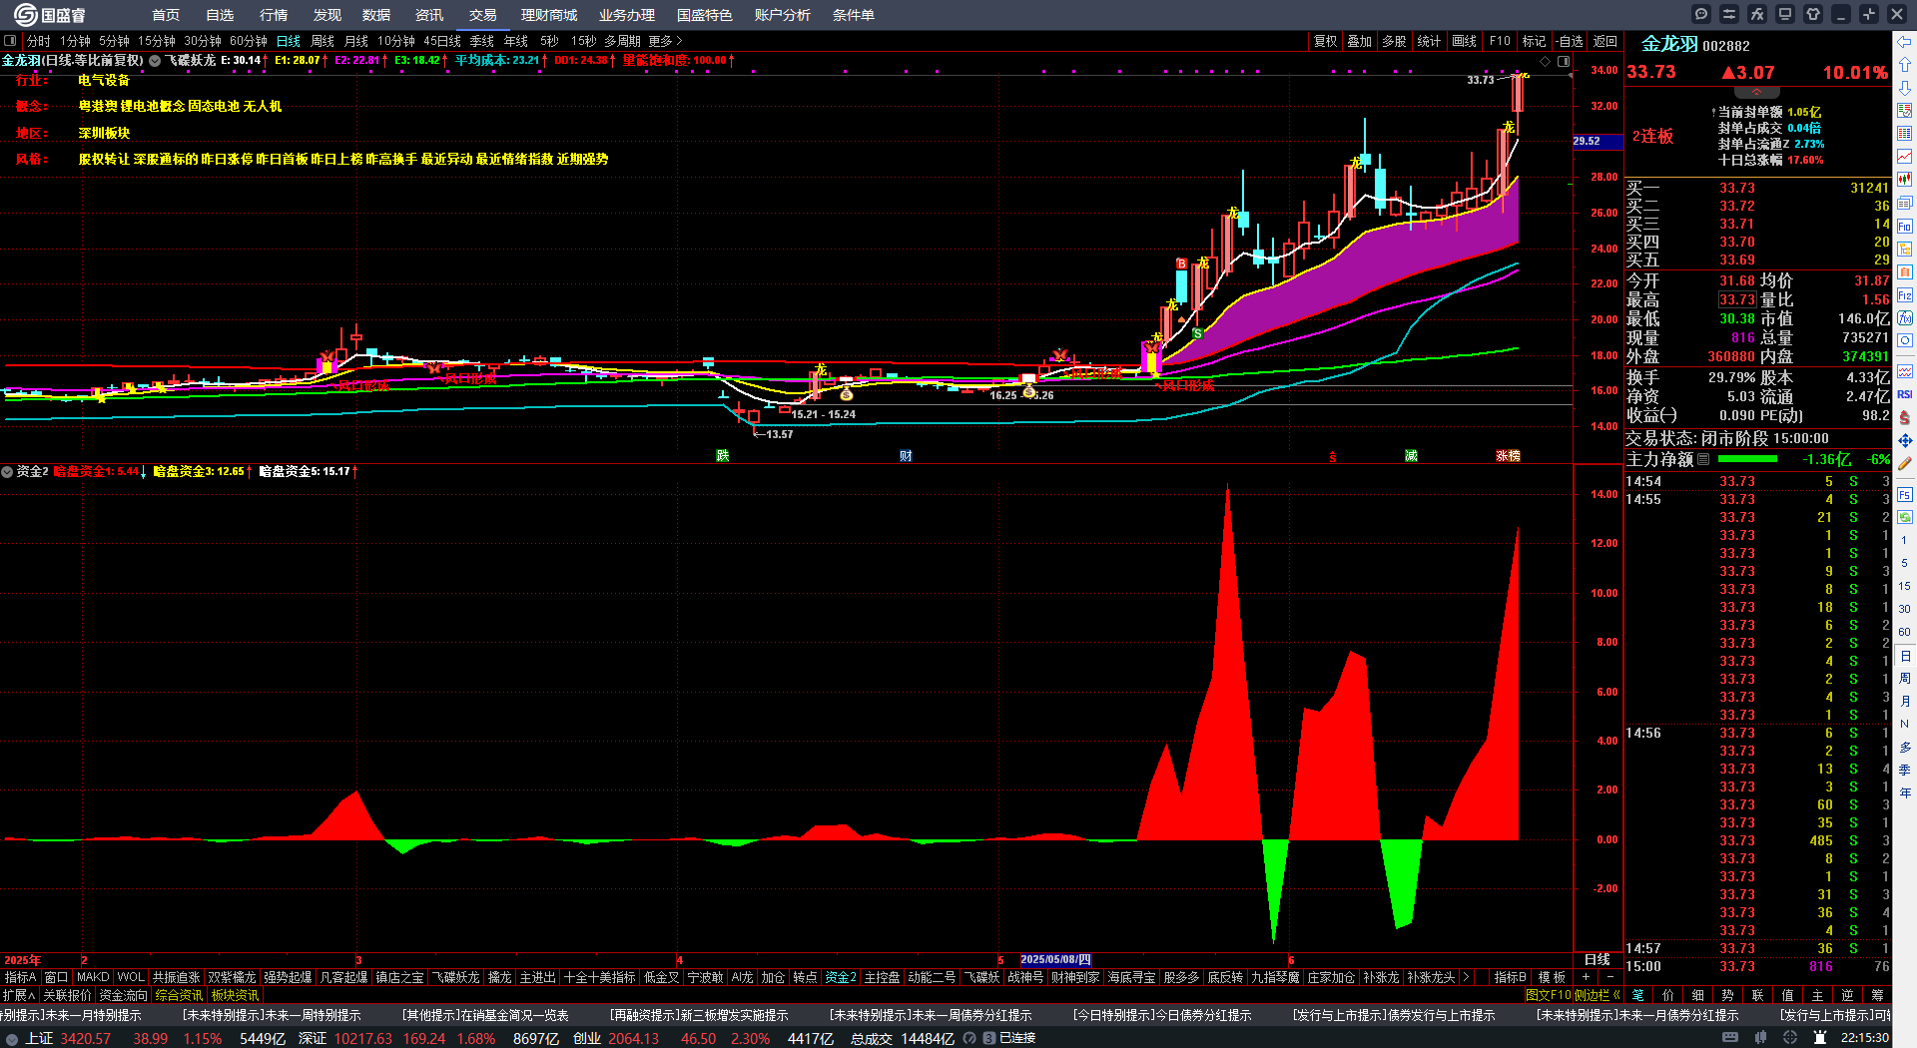This screenshot has width=1917, height=1048.
Task: Click the tower icon beside the clock
Action: (x=1820, y=1038)
